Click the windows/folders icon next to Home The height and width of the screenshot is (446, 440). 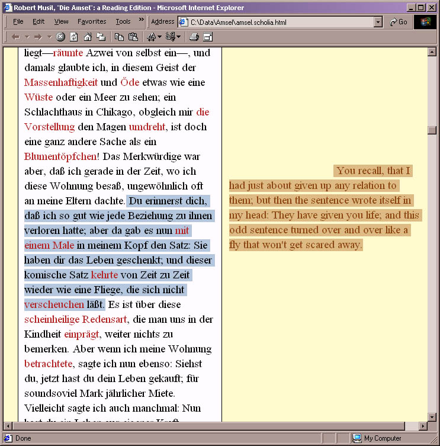tap(101, 37)
